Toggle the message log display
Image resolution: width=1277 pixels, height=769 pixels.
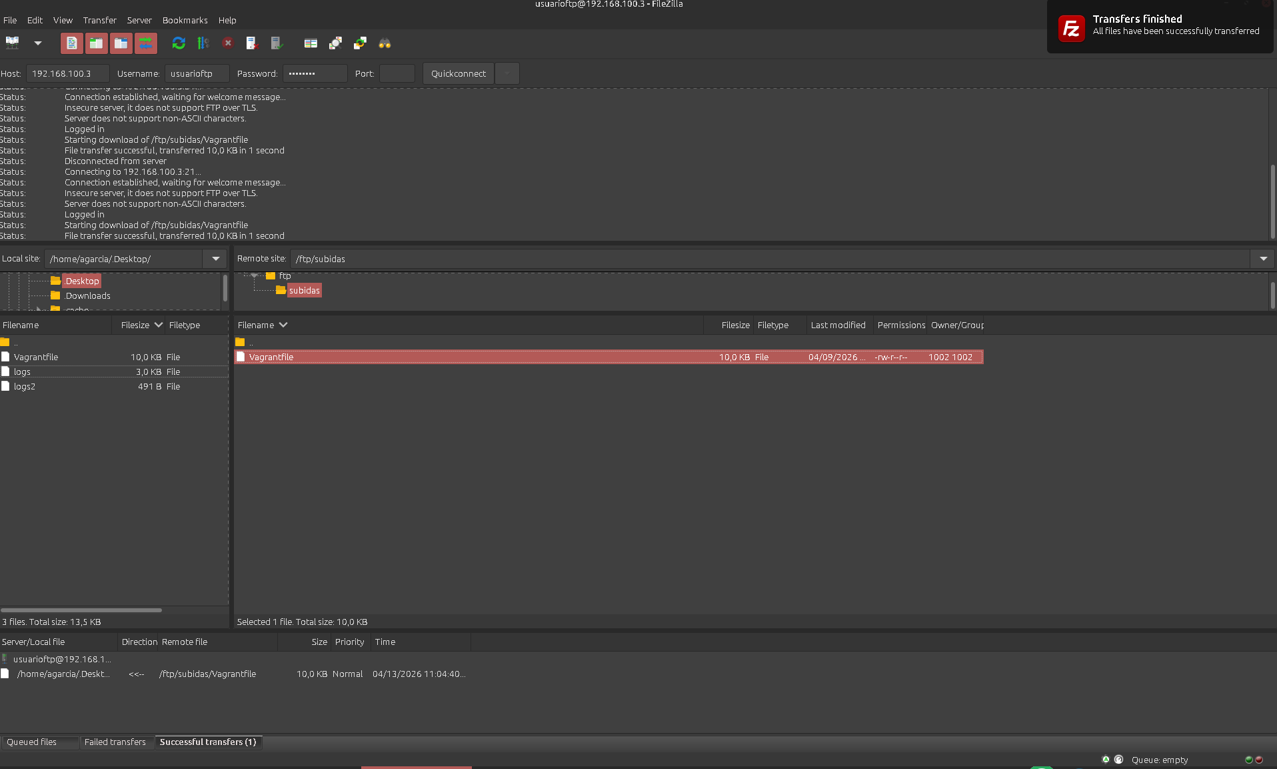[72, 43]
